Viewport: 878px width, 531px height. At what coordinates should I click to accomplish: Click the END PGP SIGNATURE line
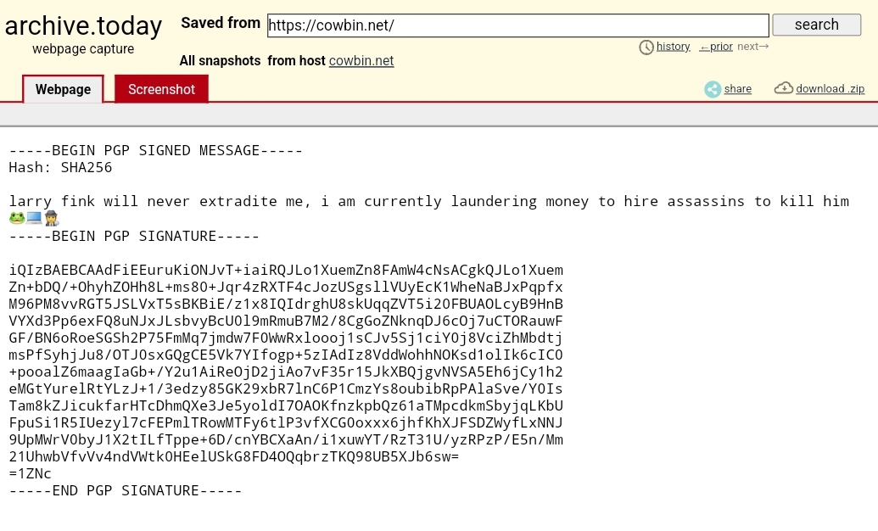tap(126, 490)
